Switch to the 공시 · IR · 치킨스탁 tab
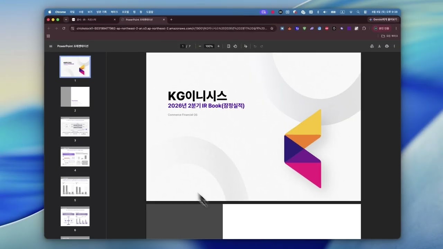Screen dimensions: 443x249 (94, 20)
